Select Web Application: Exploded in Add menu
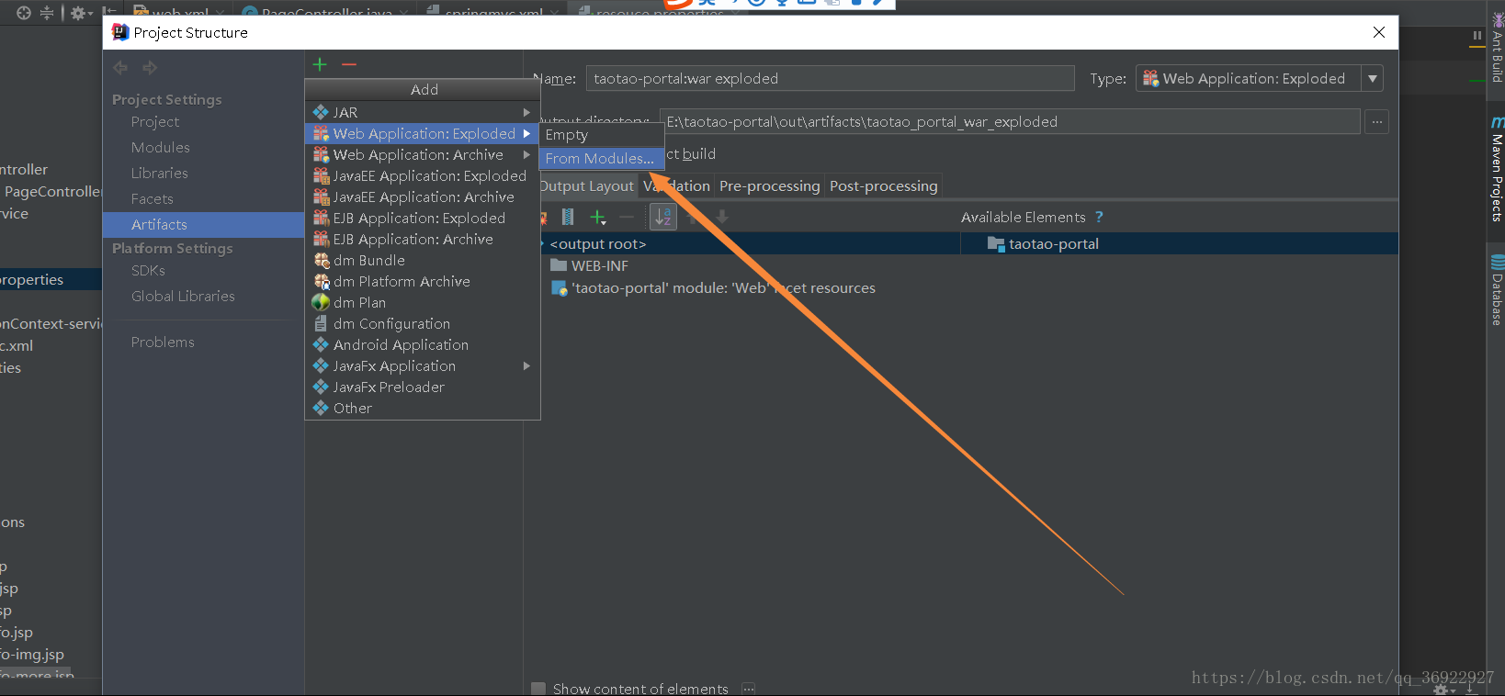This screenshot has height=696, width=1505. click(x=423, y=133)
